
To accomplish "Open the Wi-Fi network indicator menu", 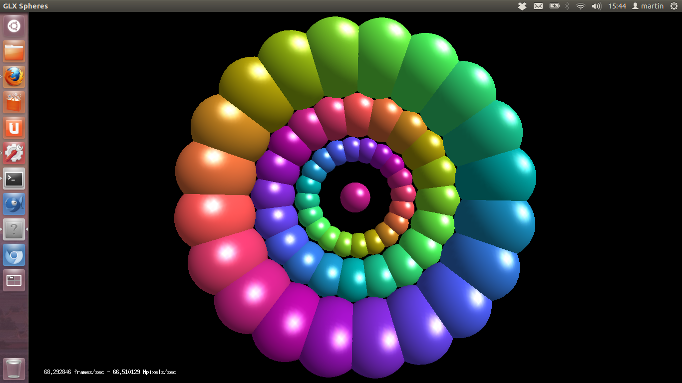I will [x=580, y=6].
